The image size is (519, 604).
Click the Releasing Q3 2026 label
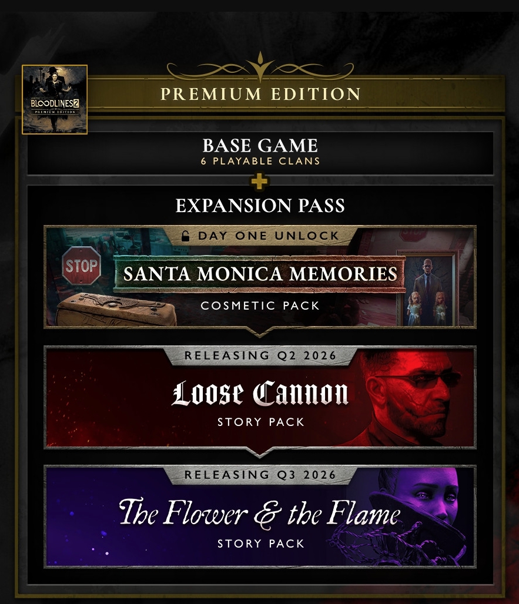click(x=260, y=475)
